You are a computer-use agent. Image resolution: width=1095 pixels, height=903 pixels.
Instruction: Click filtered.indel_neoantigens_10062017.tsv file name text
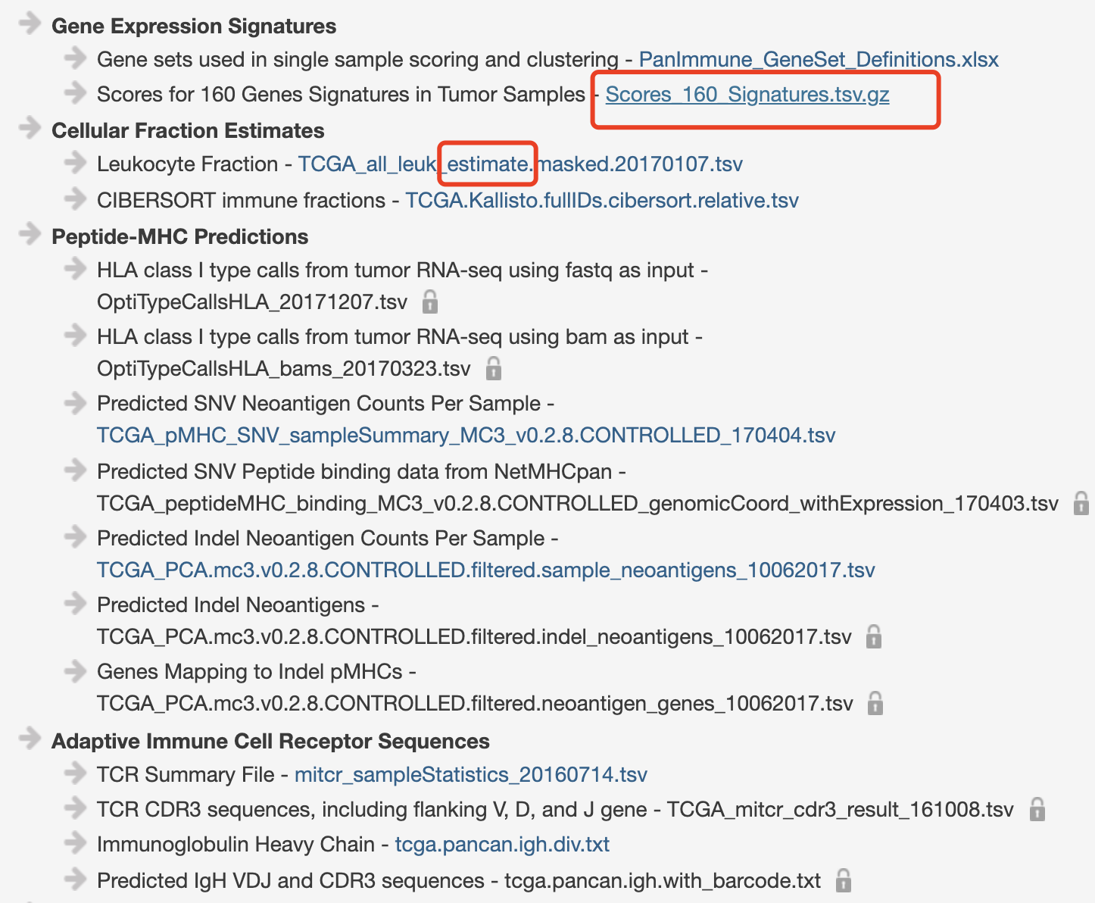474,637
